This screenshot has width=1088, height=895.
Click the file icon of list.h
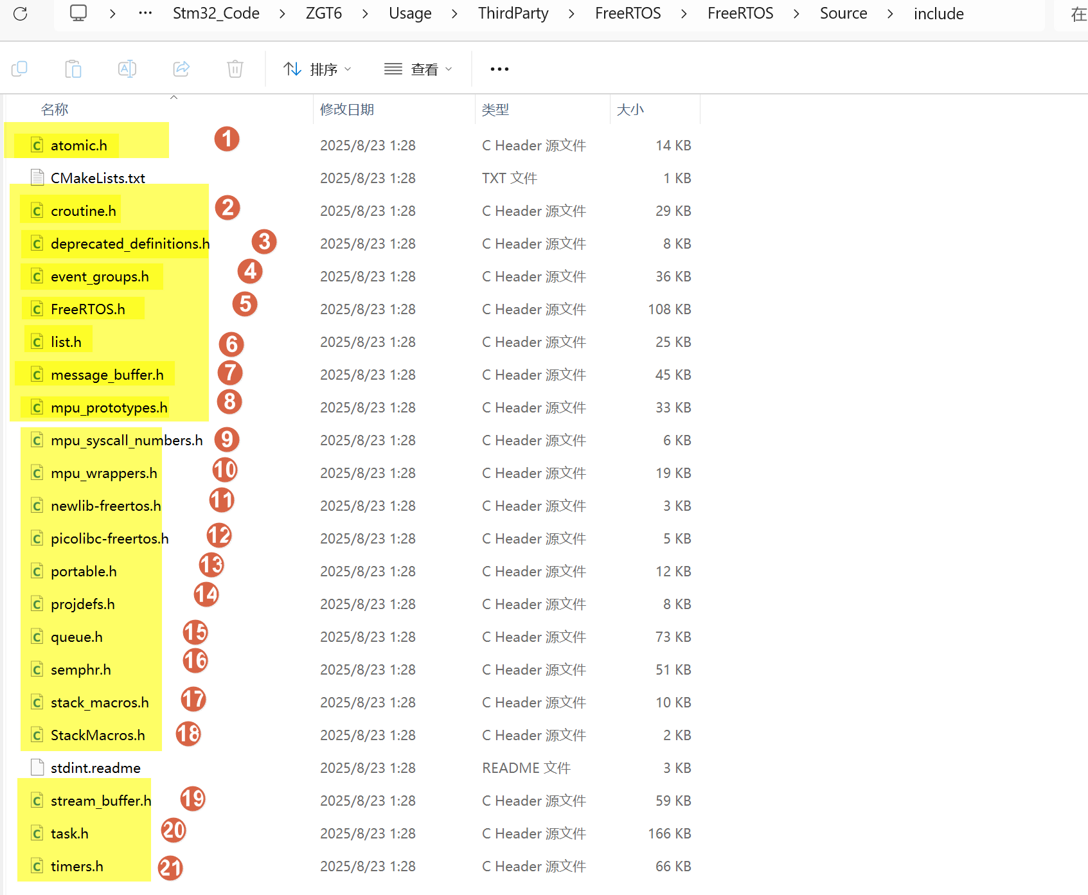(37, 342)
